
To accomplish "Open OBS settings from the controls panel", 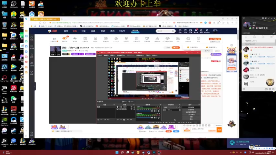I will pyautogui.click(x=191, y=117).
